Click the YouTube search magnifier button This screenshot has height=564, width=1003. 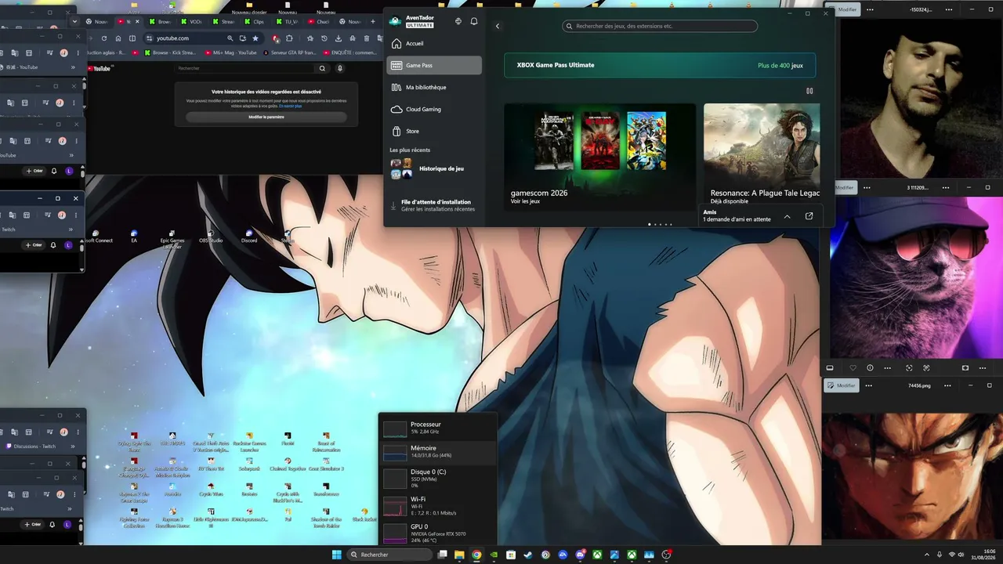[322, 68]
